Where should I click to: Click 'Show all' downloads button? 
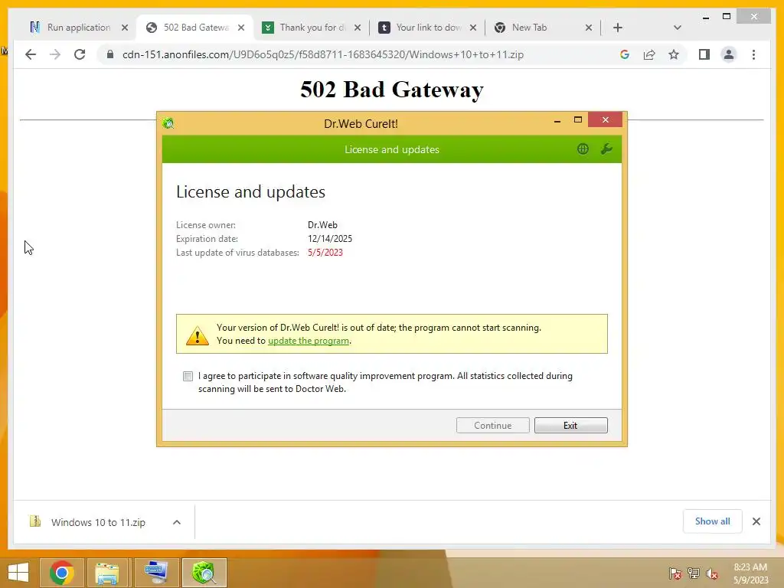[x=712, y=521]
